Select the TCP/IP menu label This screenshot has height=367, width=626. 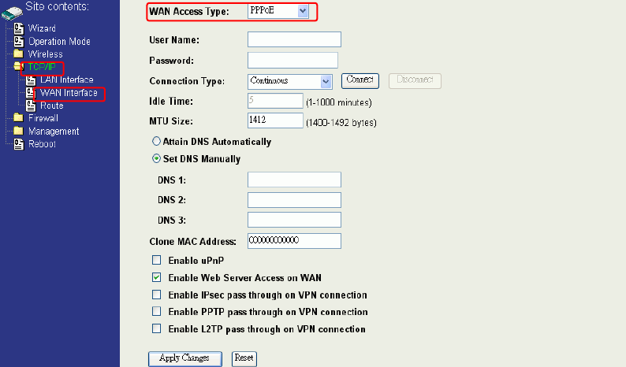click(x=42, y=67)
